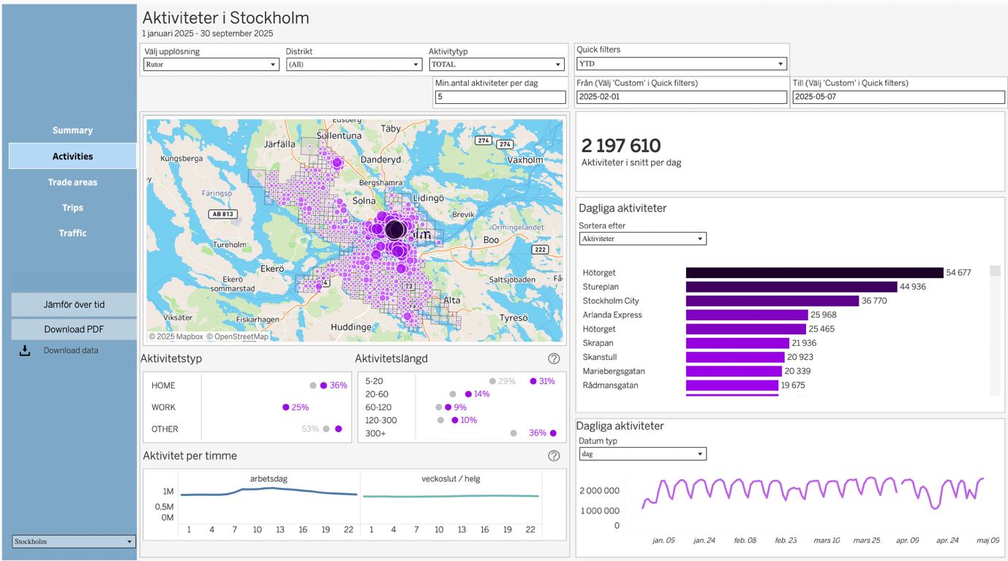Expand the Välj upplösning dropdown
Screen dimensions: 1008x561
click(x=211, y=64)
